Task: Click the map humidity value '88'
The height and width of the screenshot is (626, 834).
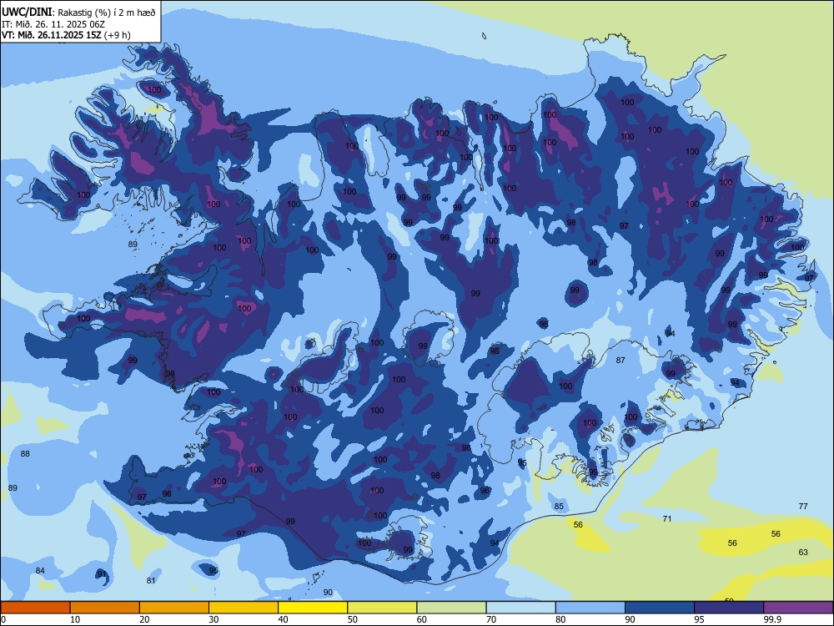Action: pyautogui.click(x=25, y=454)
